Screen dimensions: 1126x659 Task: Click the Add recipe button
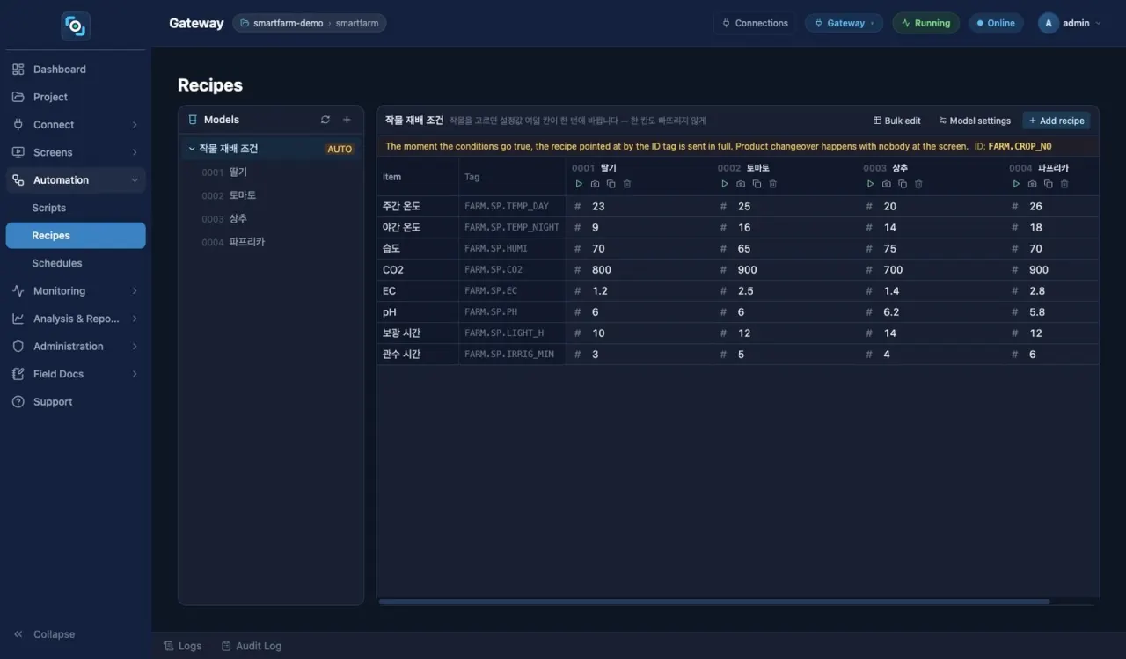1057,121
